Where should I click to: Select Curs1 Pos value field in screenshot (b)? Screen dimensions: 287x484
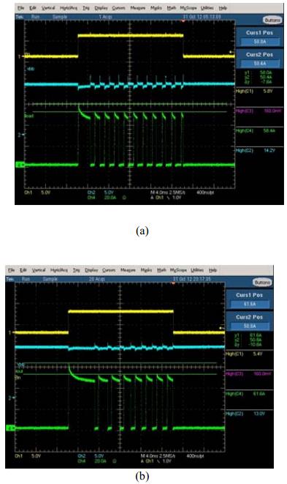[x=250, y=304]
